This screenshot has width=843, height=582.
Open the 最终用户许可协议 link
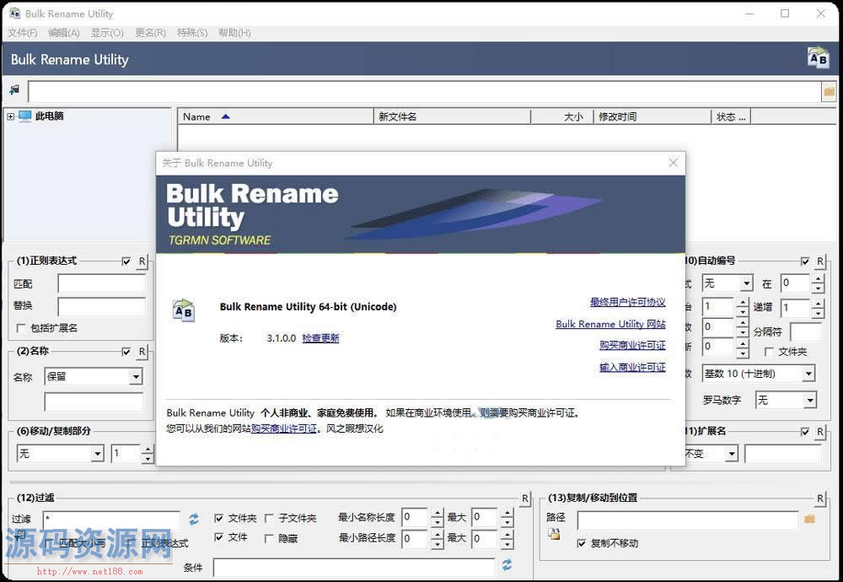pyautogui.click(x=627, y=302)
